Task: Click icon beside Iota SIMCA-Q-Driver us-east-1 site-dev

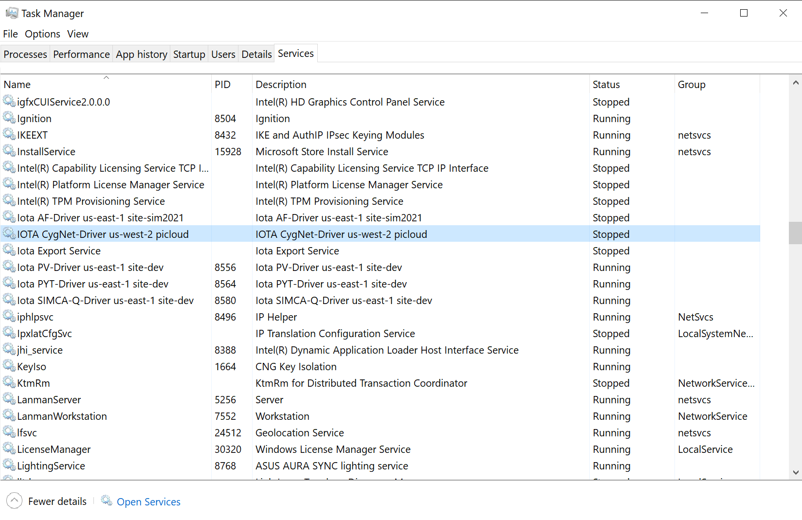Action: coord(9,300)
